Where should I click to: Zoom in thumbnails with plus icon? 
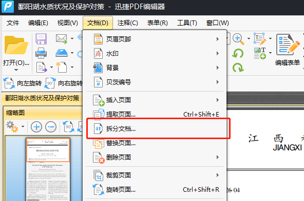36,127
